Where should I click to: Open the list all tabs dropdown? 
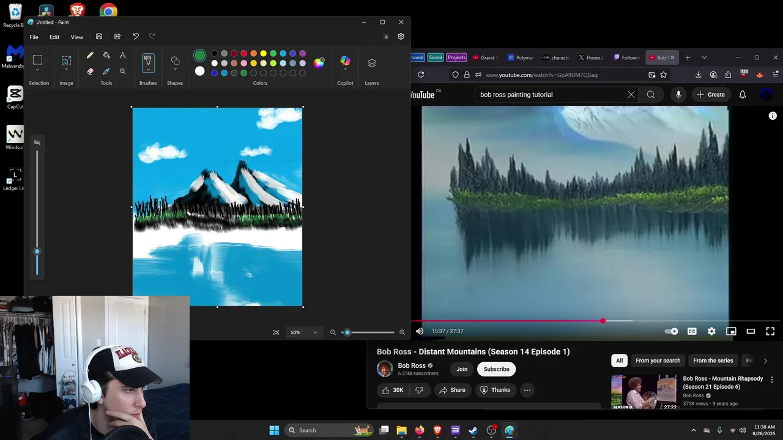coord(704,57)
